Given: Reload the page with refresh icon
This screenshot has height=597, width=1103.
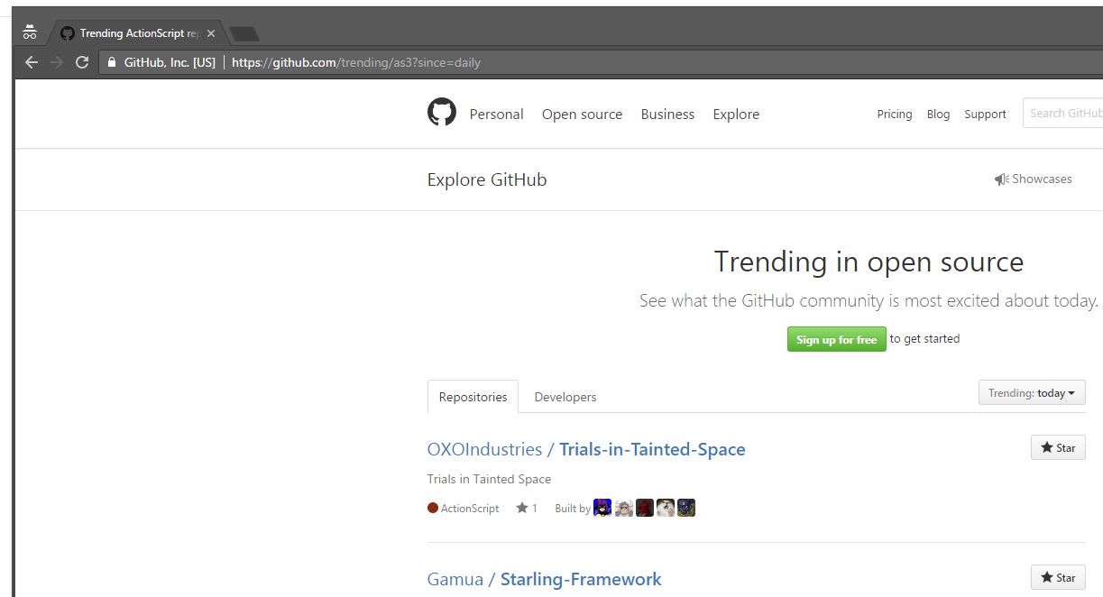Looking at the screenshot, I should pyautogui.click(x=82, y=62).
